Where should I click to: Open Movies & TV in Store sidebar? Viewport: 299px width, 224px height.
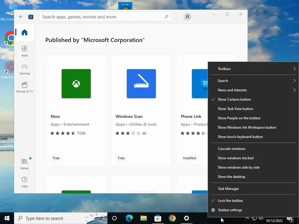[x=25, y=87]
